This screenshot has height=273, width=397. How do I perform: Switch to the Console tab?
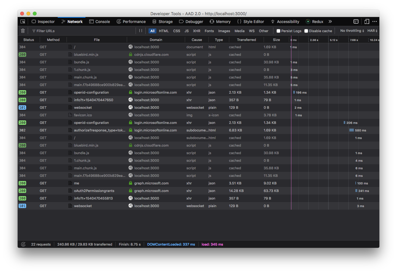click(x=100, y=21)
